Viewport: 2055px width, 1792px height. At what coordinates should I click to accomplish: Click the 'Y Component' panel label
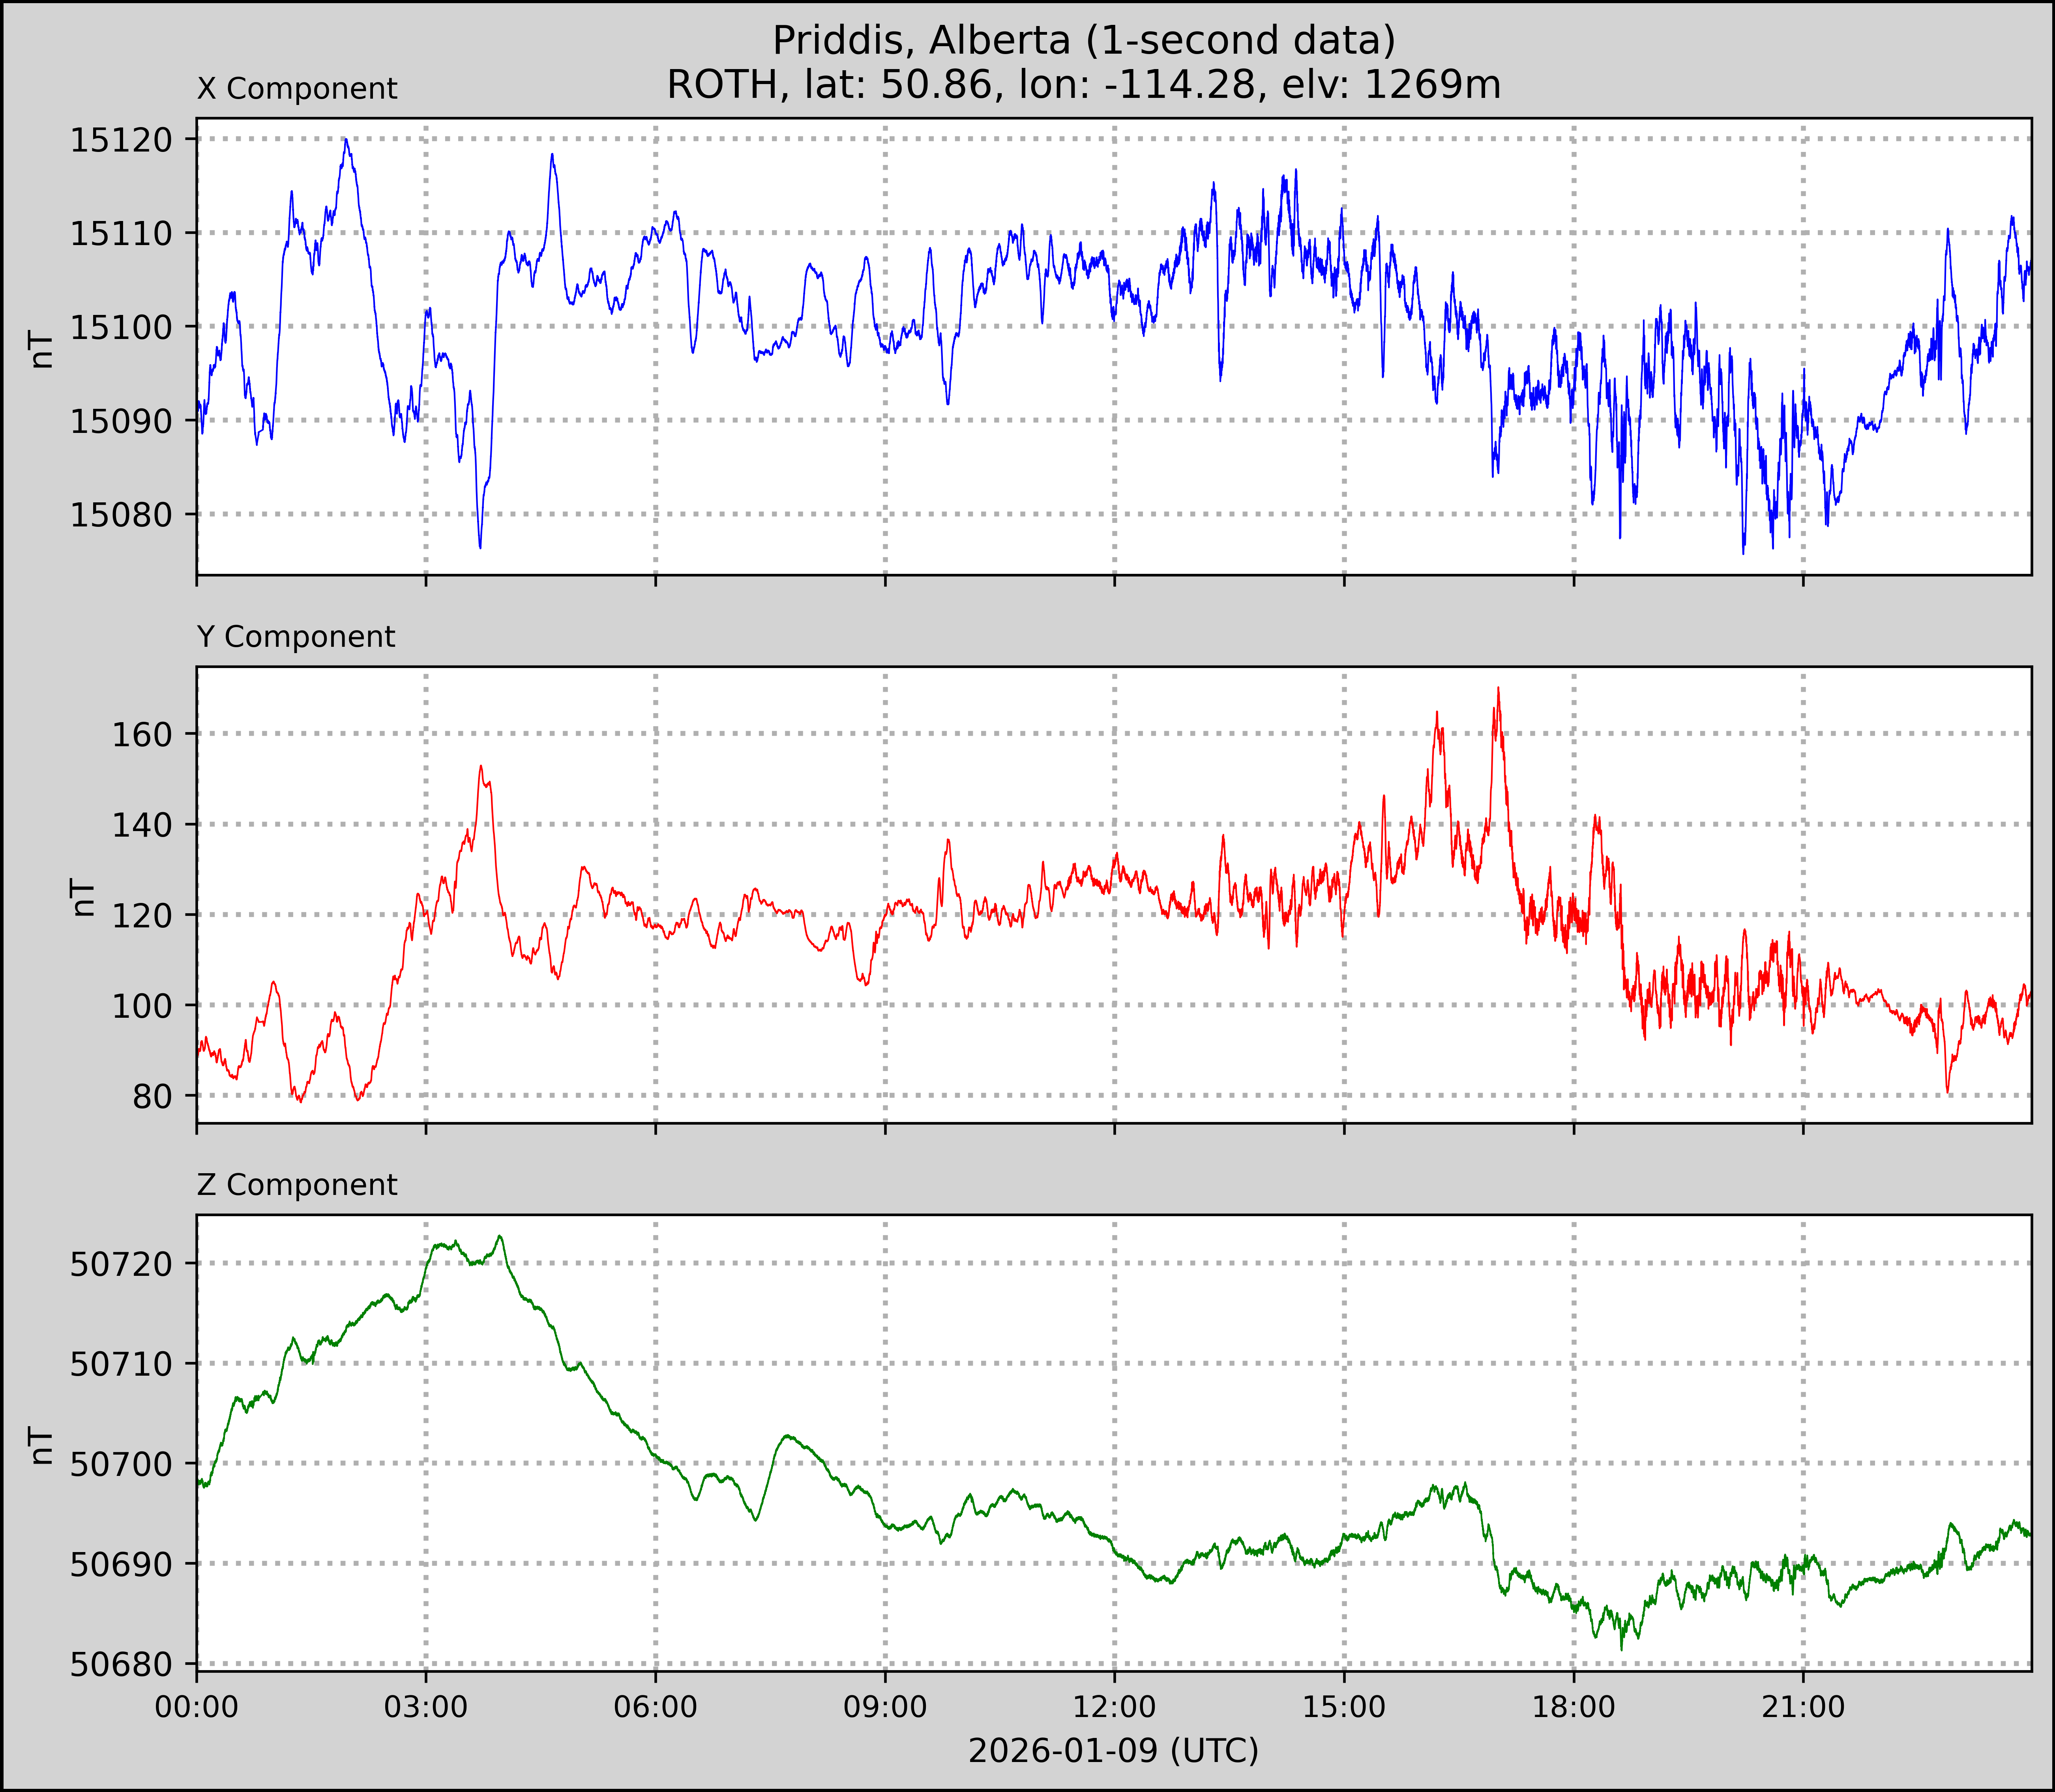click(296, 637)
